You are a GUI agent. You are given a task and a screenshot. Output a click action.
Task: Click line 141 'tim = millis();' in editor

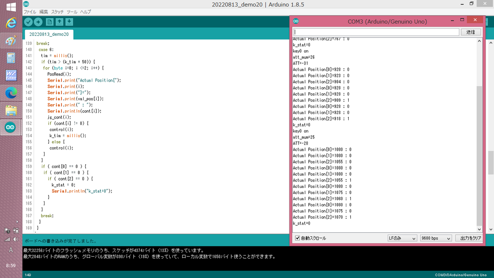pos(57,55)
